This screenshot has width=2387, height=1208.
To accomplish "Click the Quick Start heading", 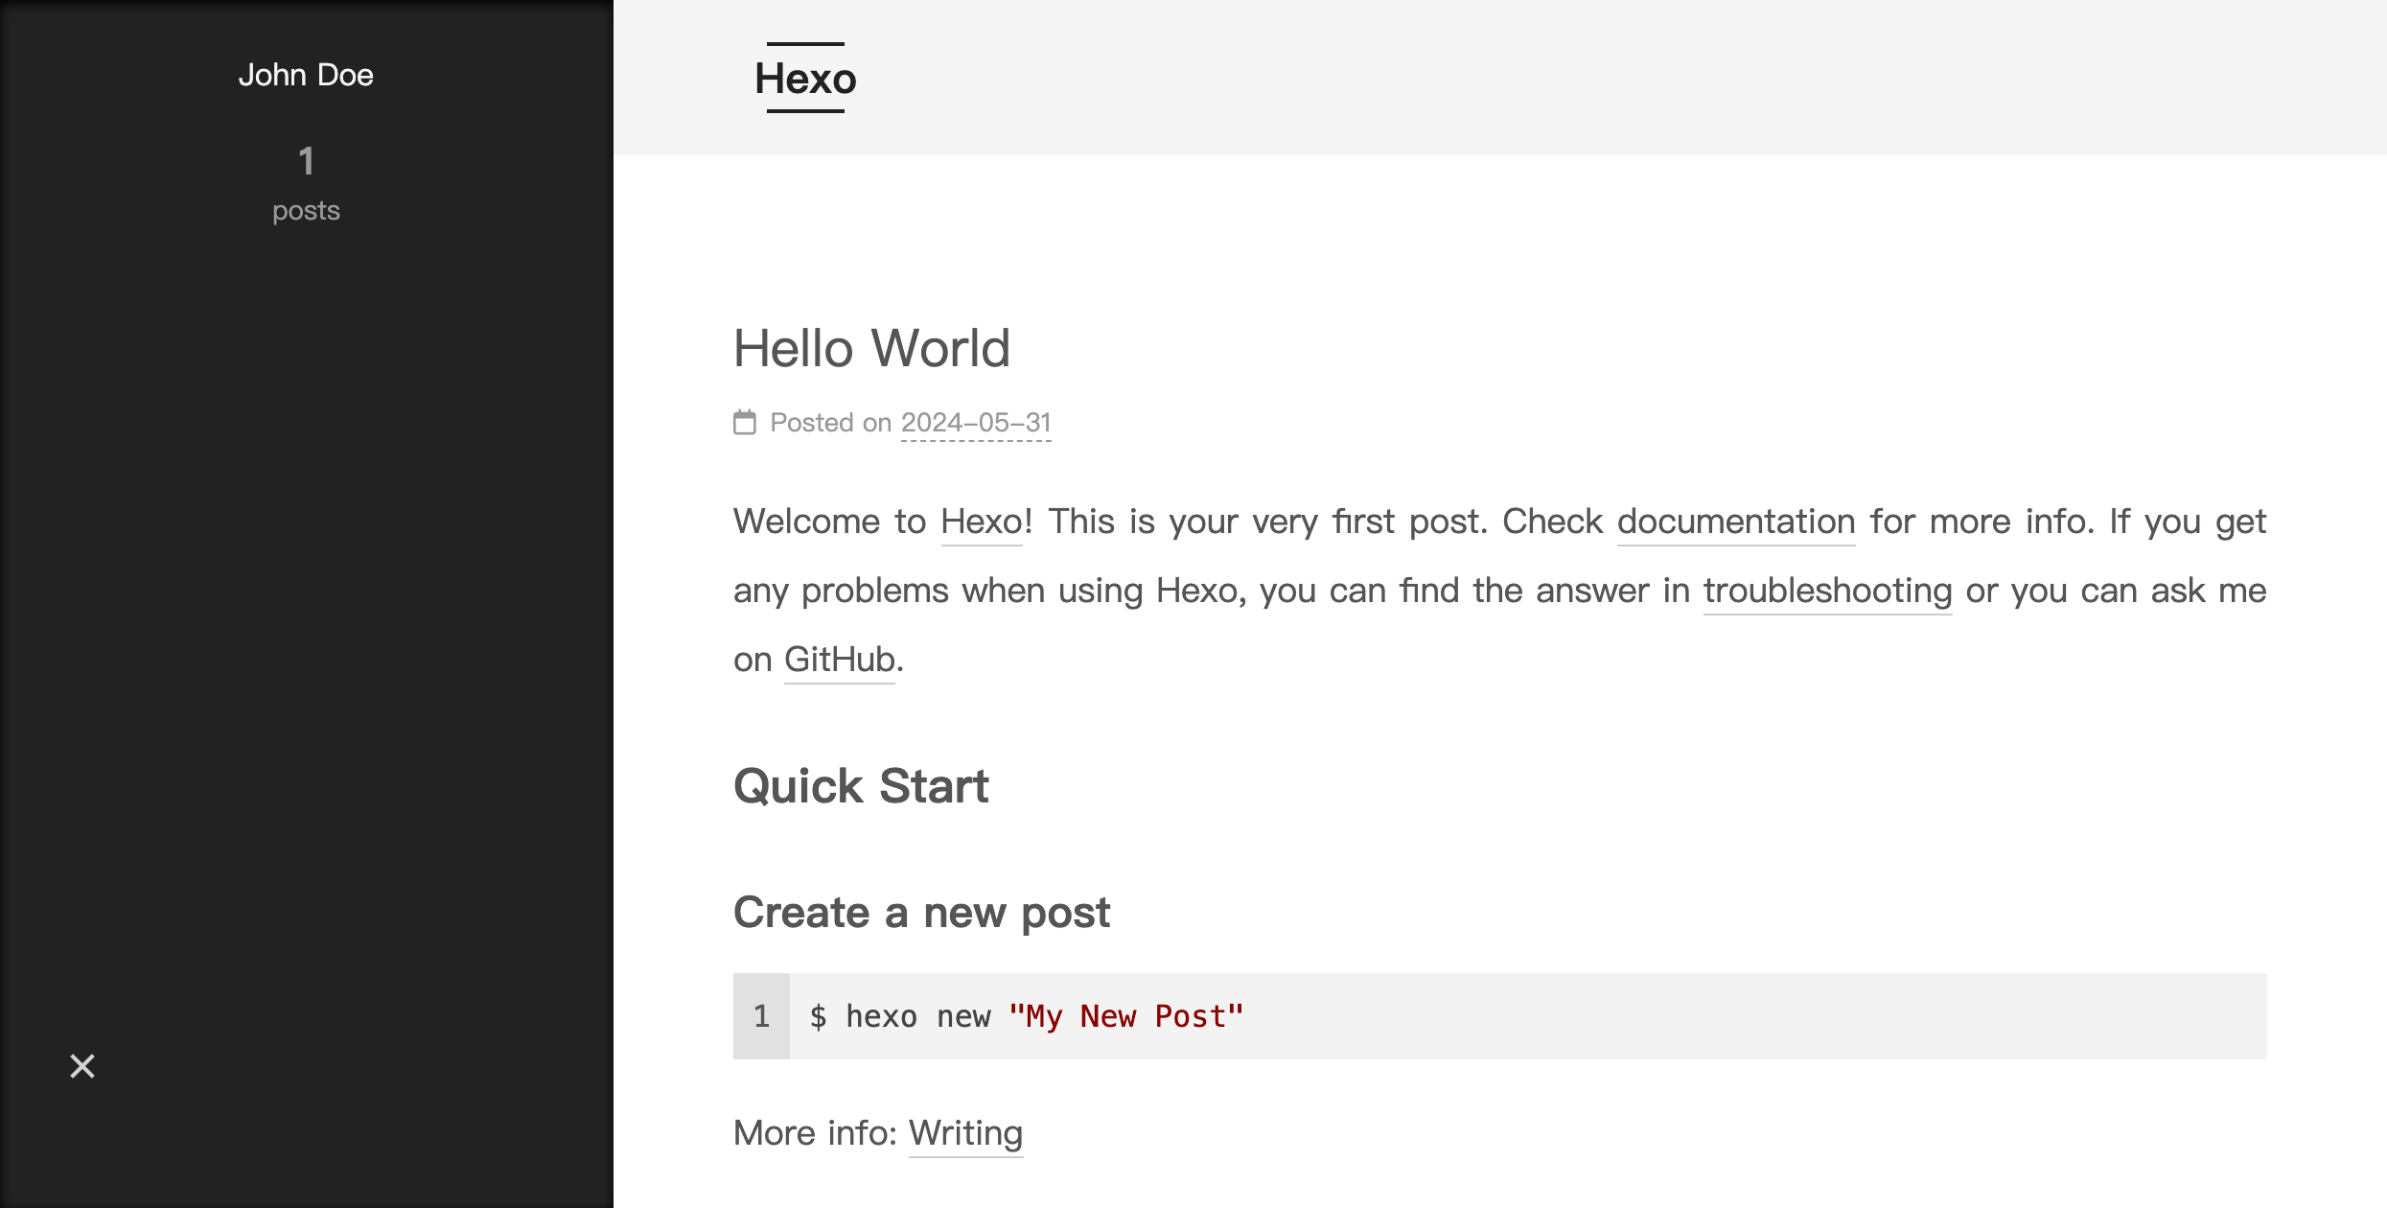I will [861, 786].
